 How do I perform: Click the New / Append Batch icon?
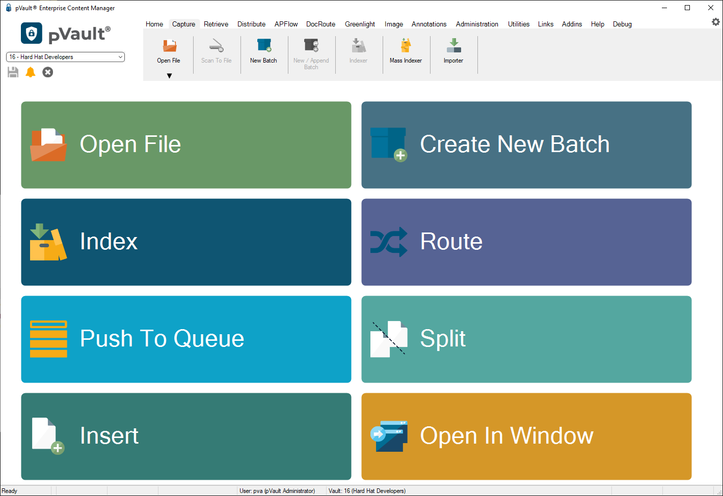(x=311, y=46)
